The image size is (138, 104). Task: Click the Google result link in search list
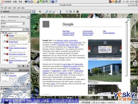click(x=11, y=35)
